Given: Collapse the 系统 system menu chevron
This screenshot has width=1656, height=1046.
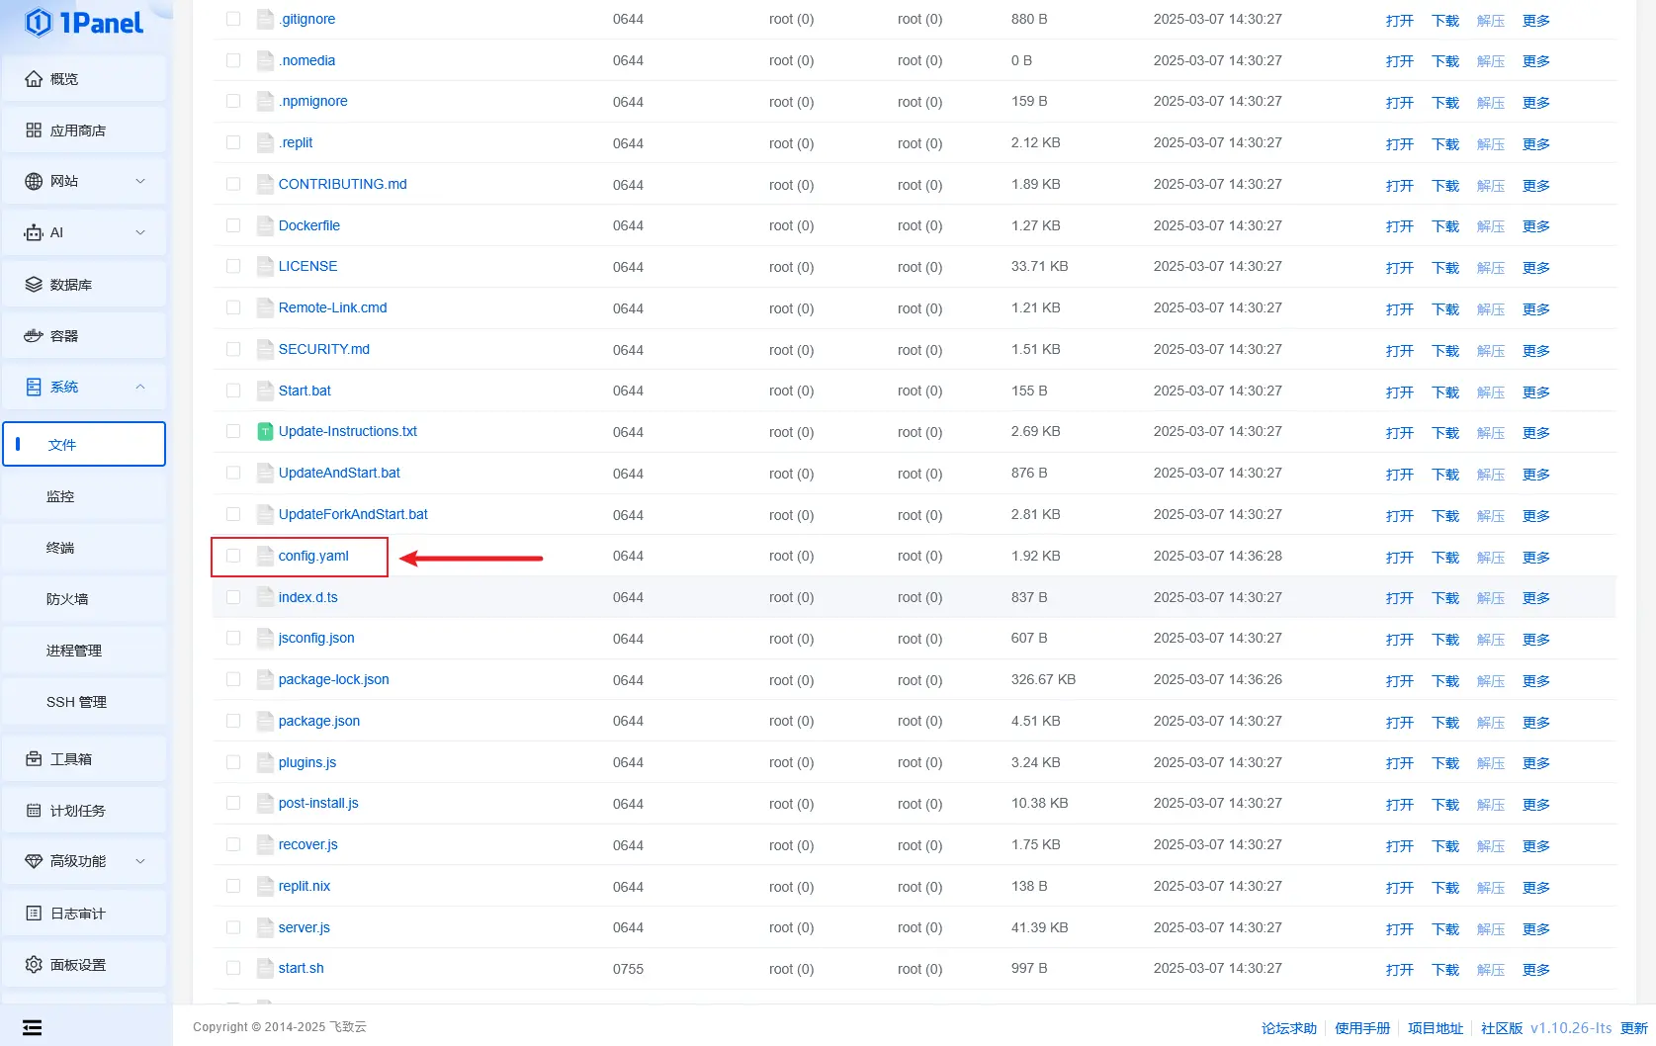Looking at the screenshot, I should (140, 387).
